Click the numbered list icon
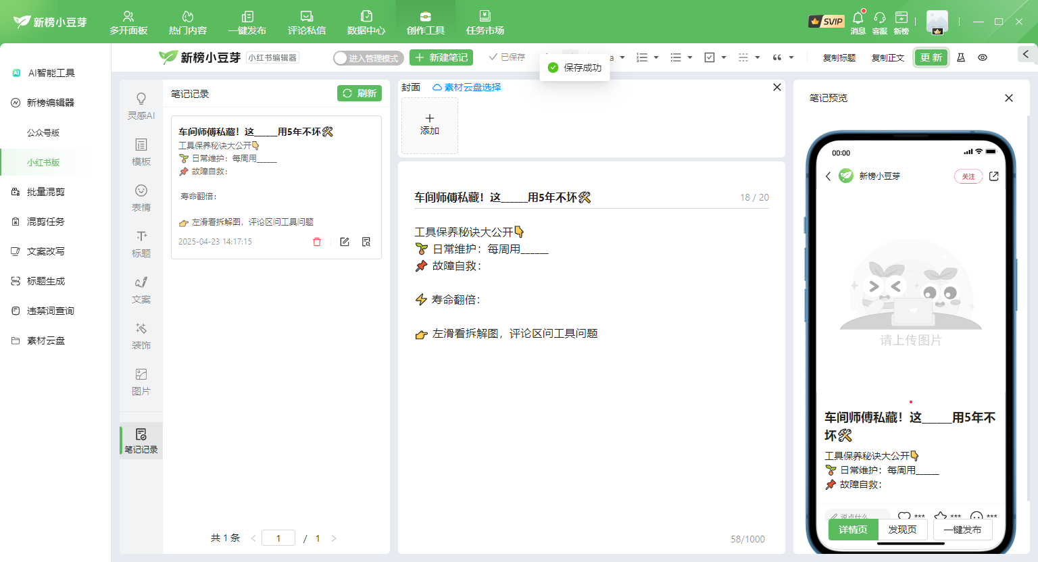Image resolution: width=1038 pixels, height=562 pixels. tap(642, 57)
